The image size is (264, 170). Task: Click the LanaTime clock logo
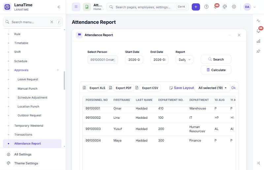7,7
